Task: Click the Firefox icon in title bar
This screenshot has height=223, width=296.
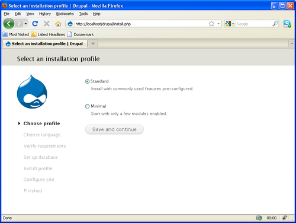Action: (5, 5)
